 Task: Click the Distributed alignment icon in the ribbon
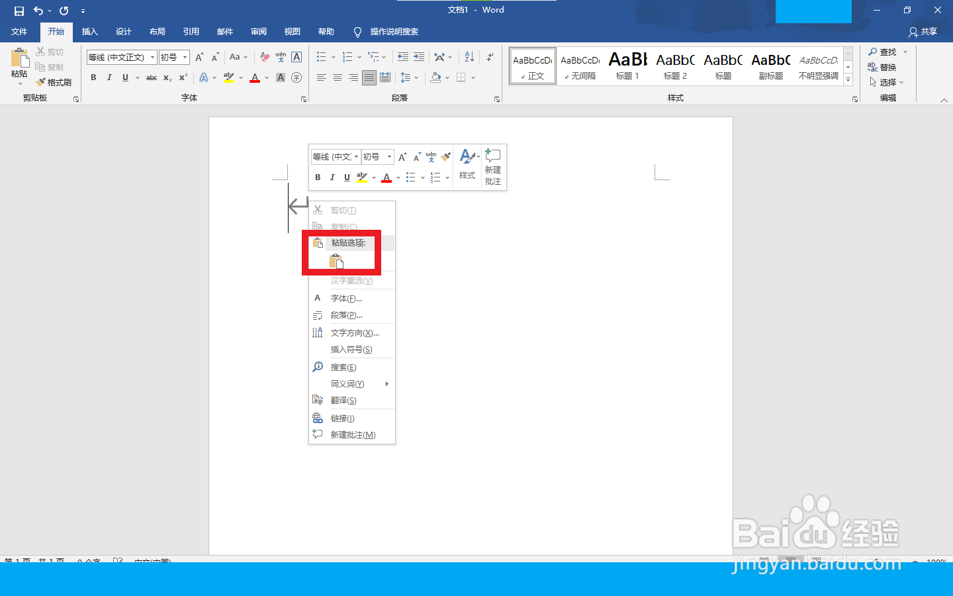[385, 77]
